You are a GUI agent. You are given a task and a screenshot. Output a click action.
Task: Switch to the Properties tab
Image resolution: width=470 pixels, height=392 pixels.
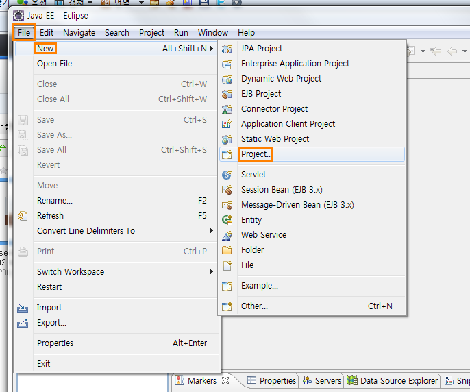[x=271, y=380]
